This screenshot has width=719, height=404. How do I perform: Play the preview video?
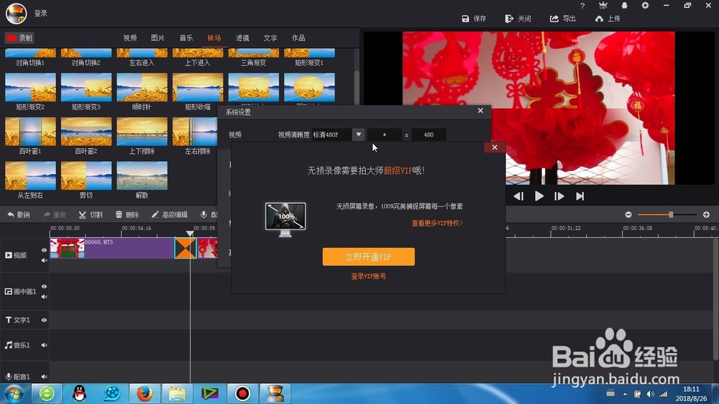point(539,196)
